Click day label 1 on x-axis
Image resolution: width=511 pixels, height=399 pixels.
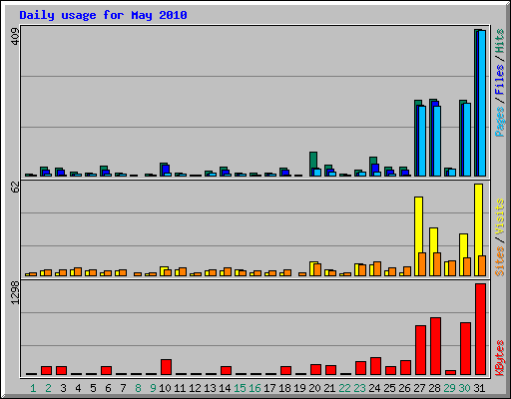point(33,388)
